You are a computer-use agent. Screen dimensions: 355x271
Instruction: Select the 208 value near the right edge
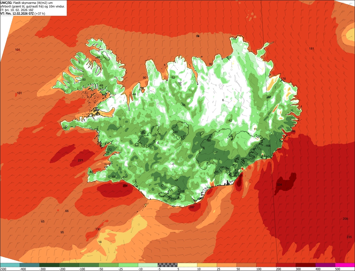coord(345,219)
